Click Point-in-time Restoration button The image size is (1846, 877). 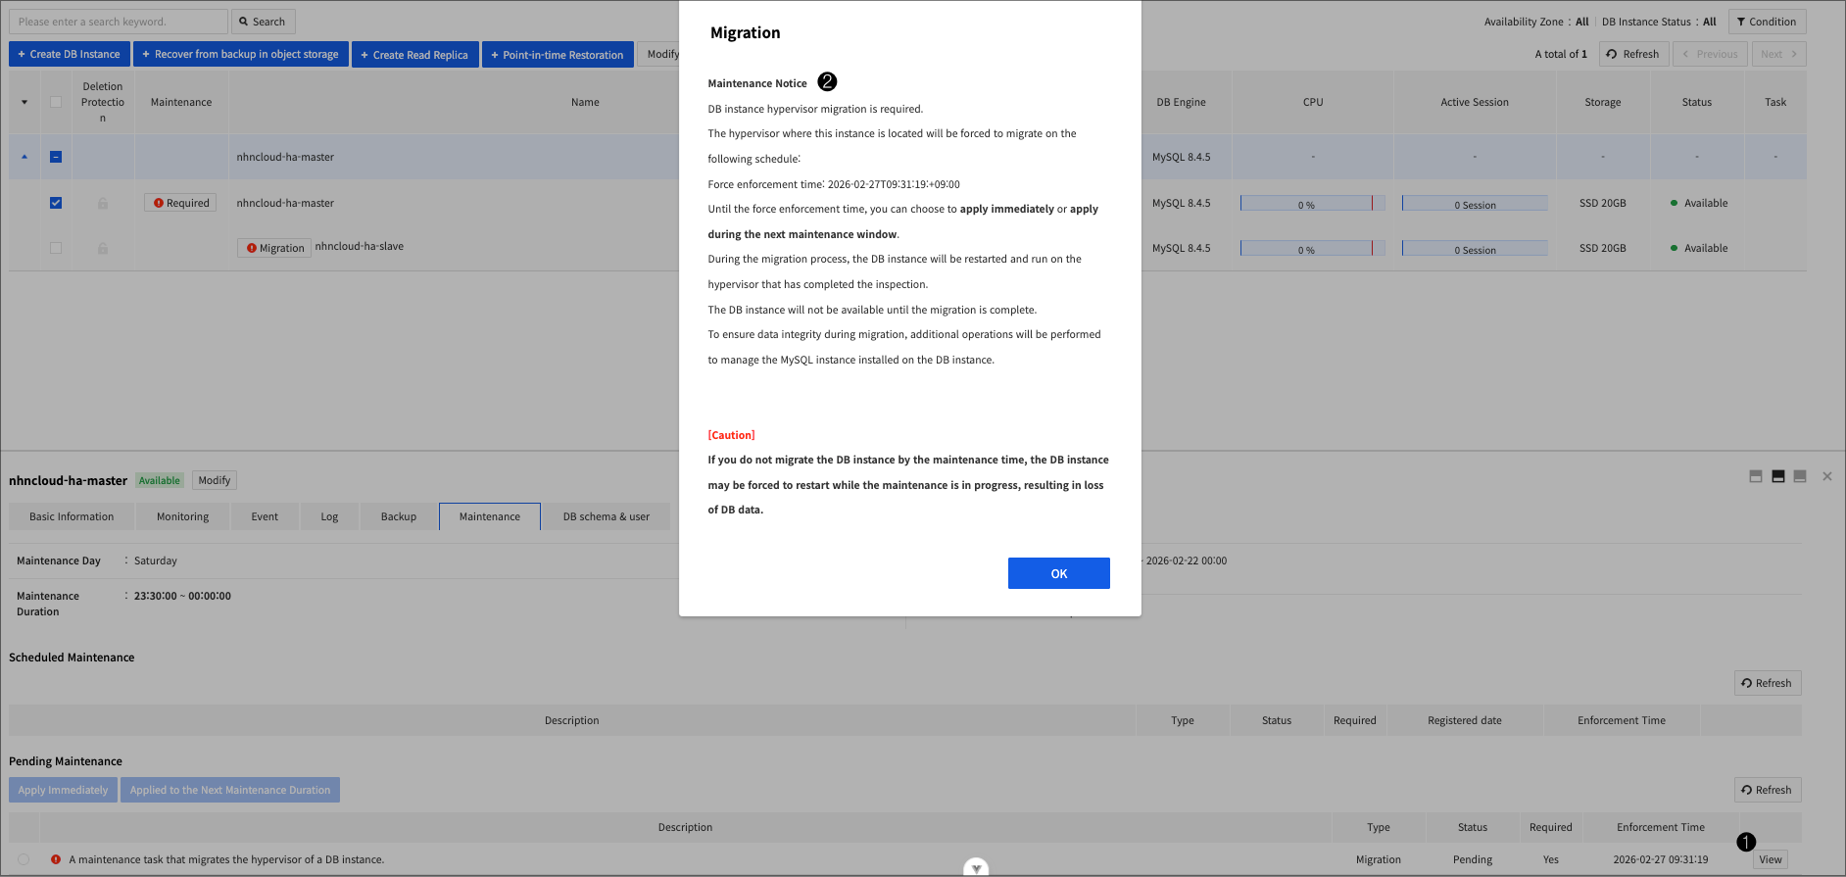[x=558, y=54]
